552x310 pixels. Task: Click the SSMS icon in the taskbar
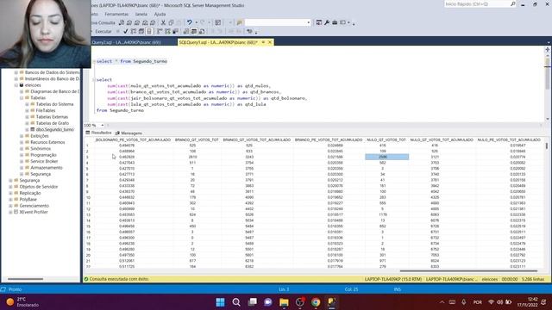[331, 302]
